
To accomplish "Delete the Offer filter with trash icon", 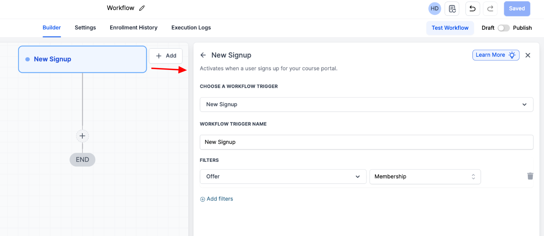I will [530, 176].
